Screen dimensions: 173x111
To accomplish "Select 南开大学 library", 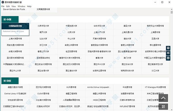I will (x=43, y=32).
